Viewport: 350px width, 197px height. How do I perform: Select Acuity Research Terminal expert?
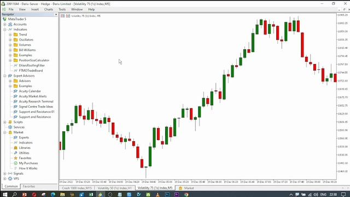point(36,101)
